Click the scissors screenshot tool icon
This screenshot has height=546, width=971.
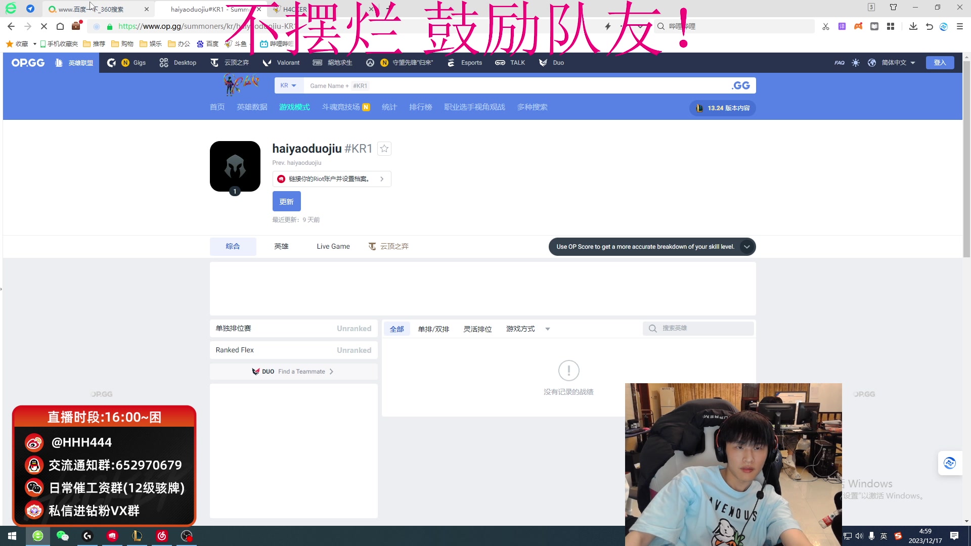pyautogui.click(x=826, y=26)
